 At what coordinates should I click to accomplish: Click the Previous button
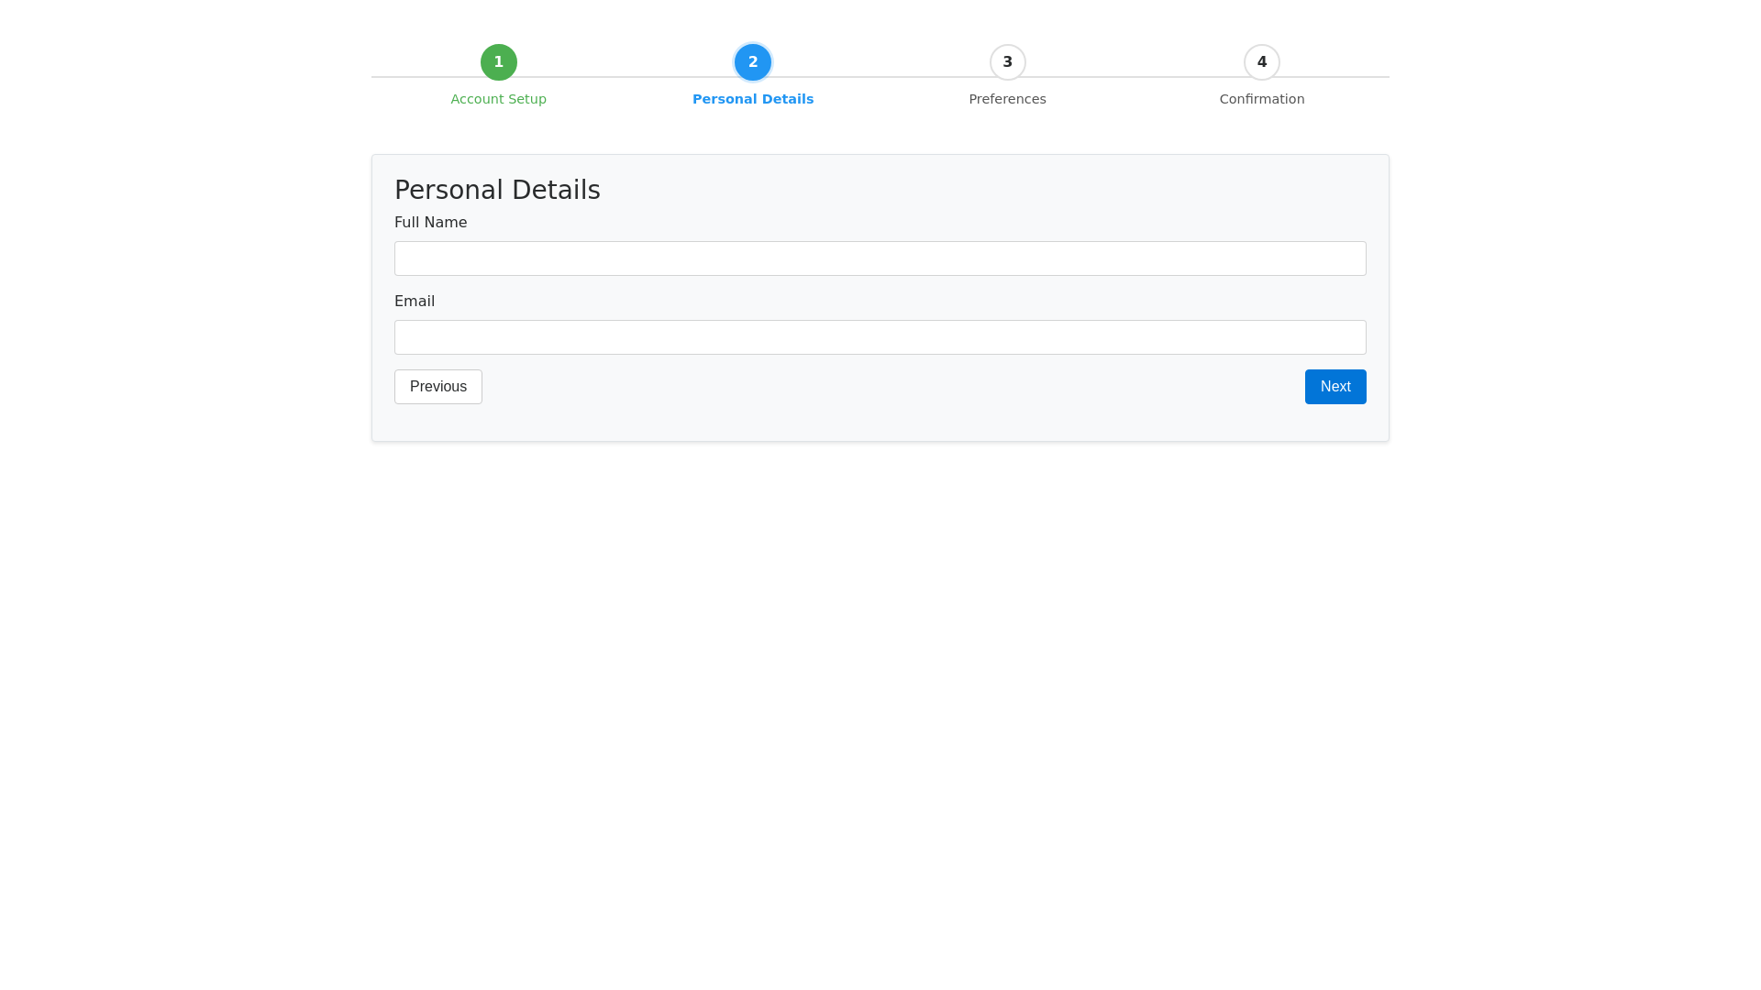click(x=438, y=387)
